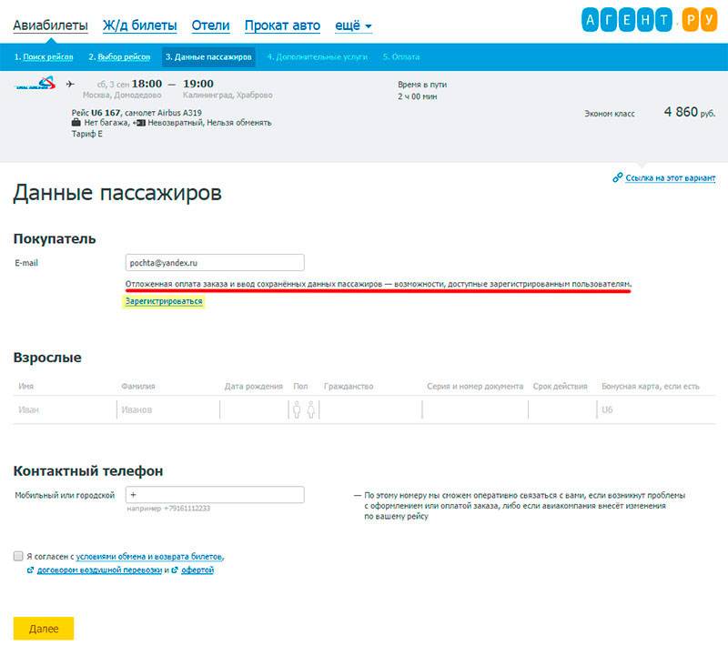Click flight number U6 167 text
728x646 pixels.
106,113
